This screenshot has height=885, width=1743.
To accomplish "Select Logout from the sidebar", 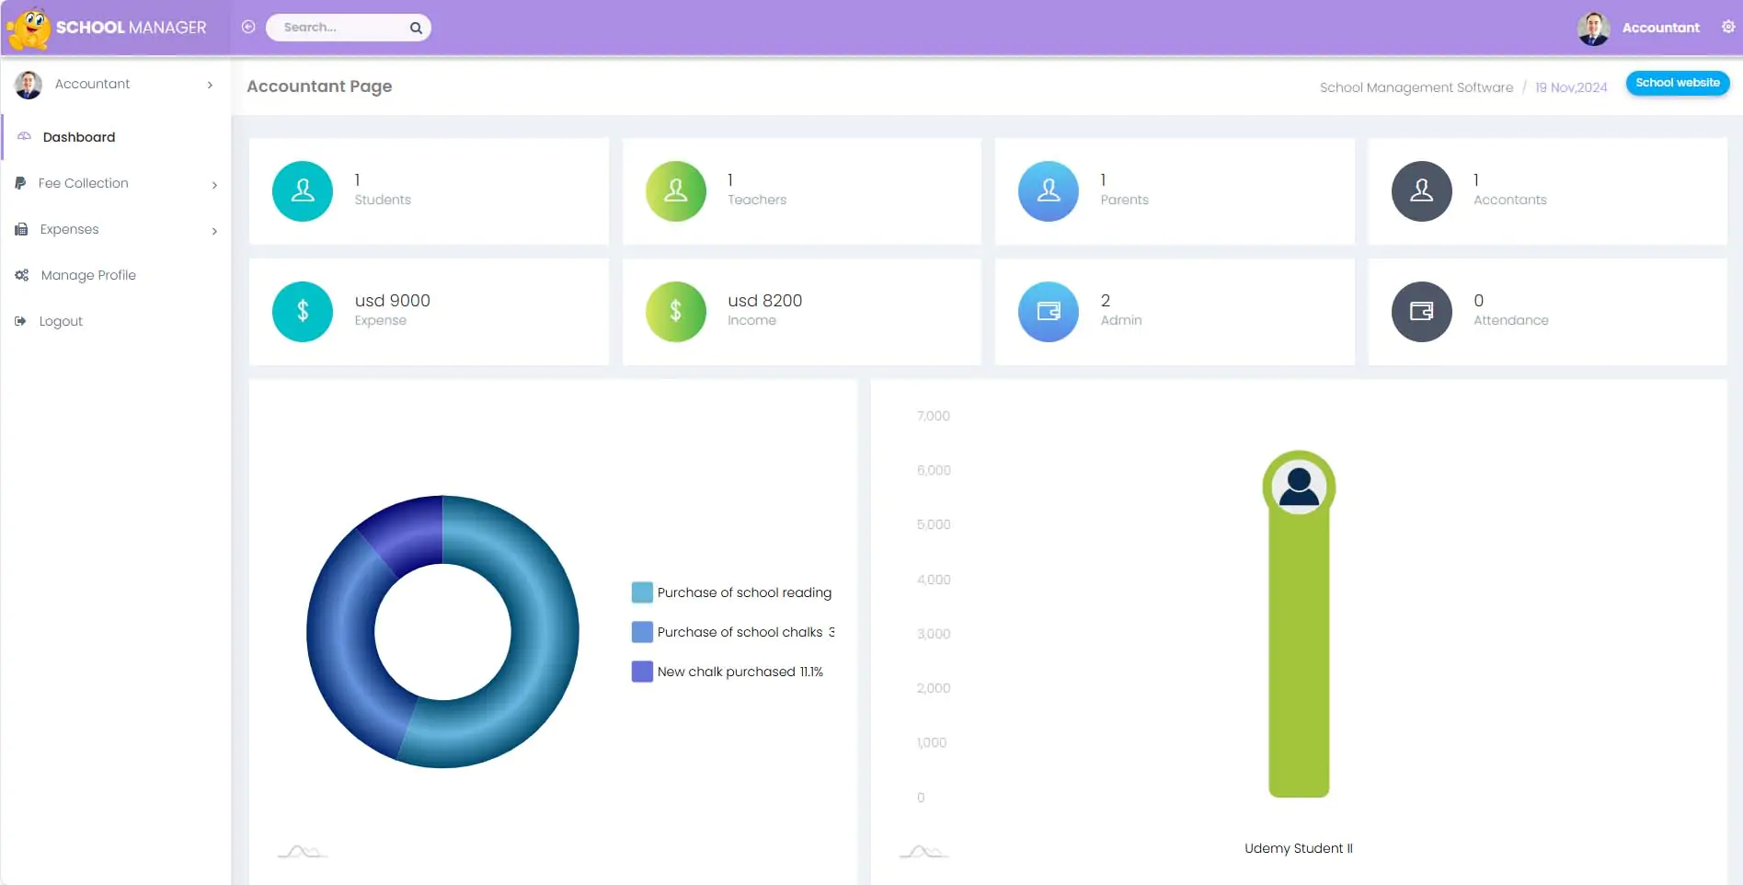I will (61, 321).
